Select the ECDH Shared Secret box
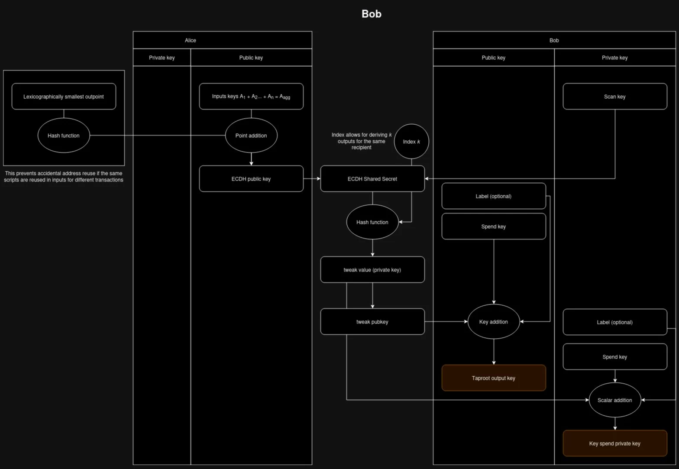 click(372, 179)
